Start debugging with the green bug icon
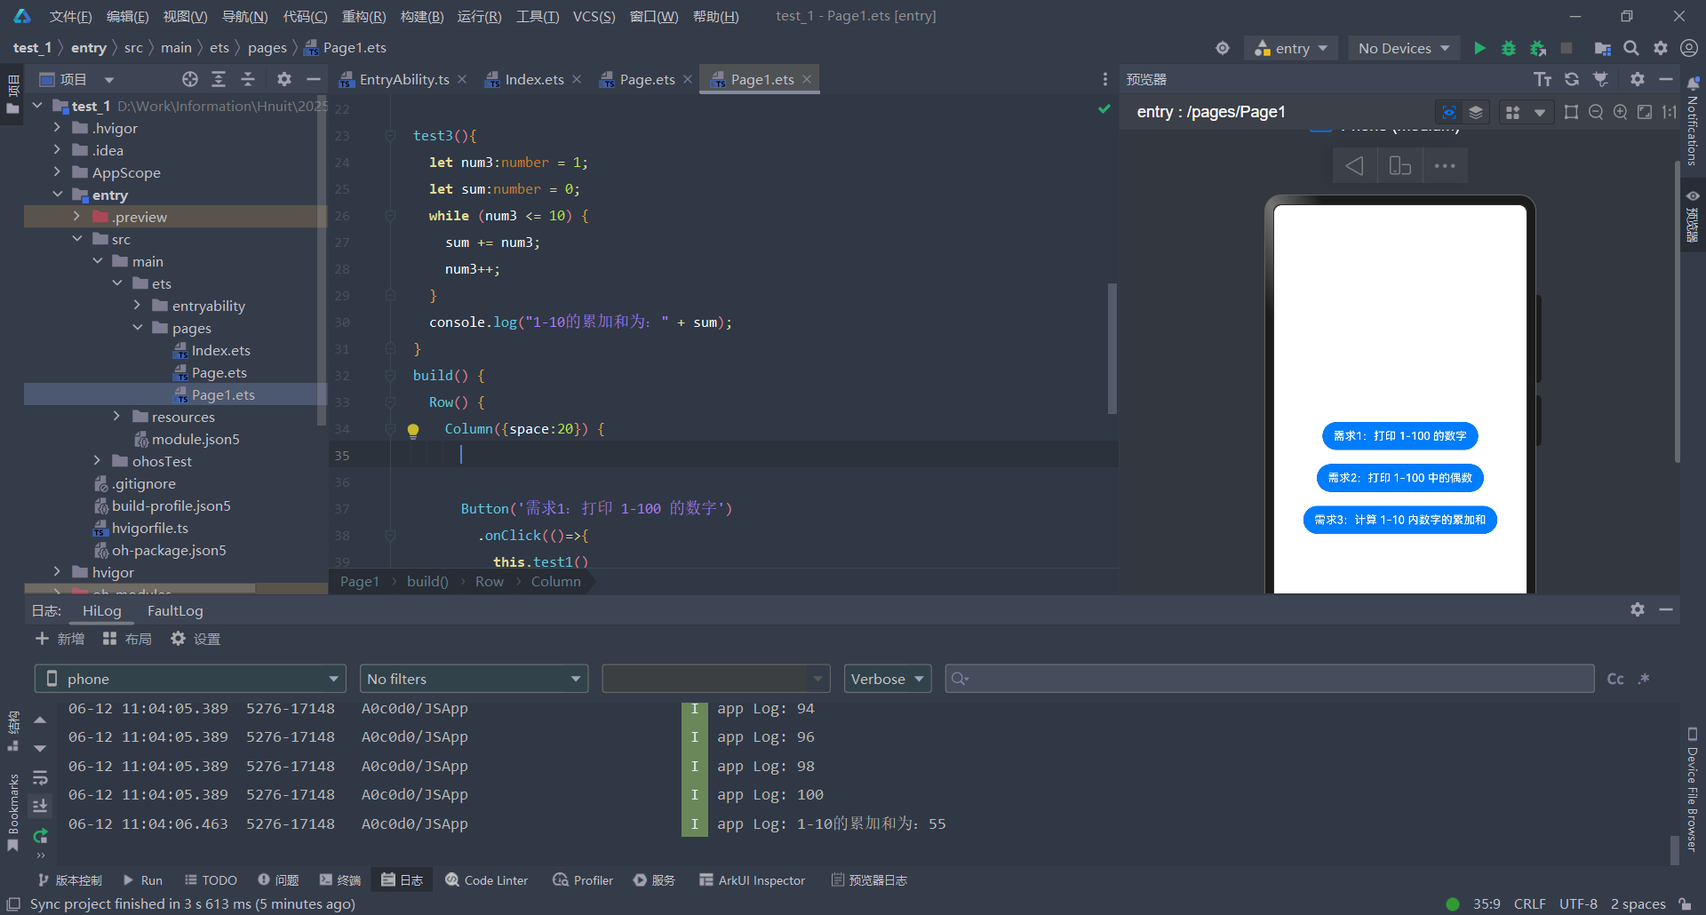1706x915 pixels. click(1508, 48)
